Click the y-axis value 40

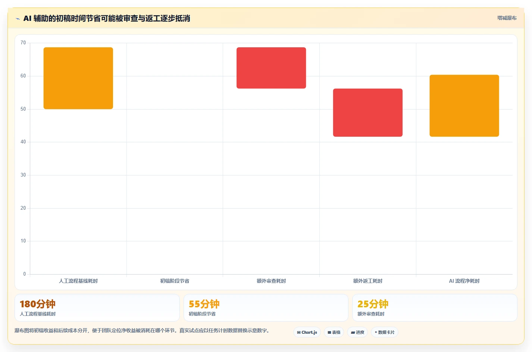pos(23,142)
